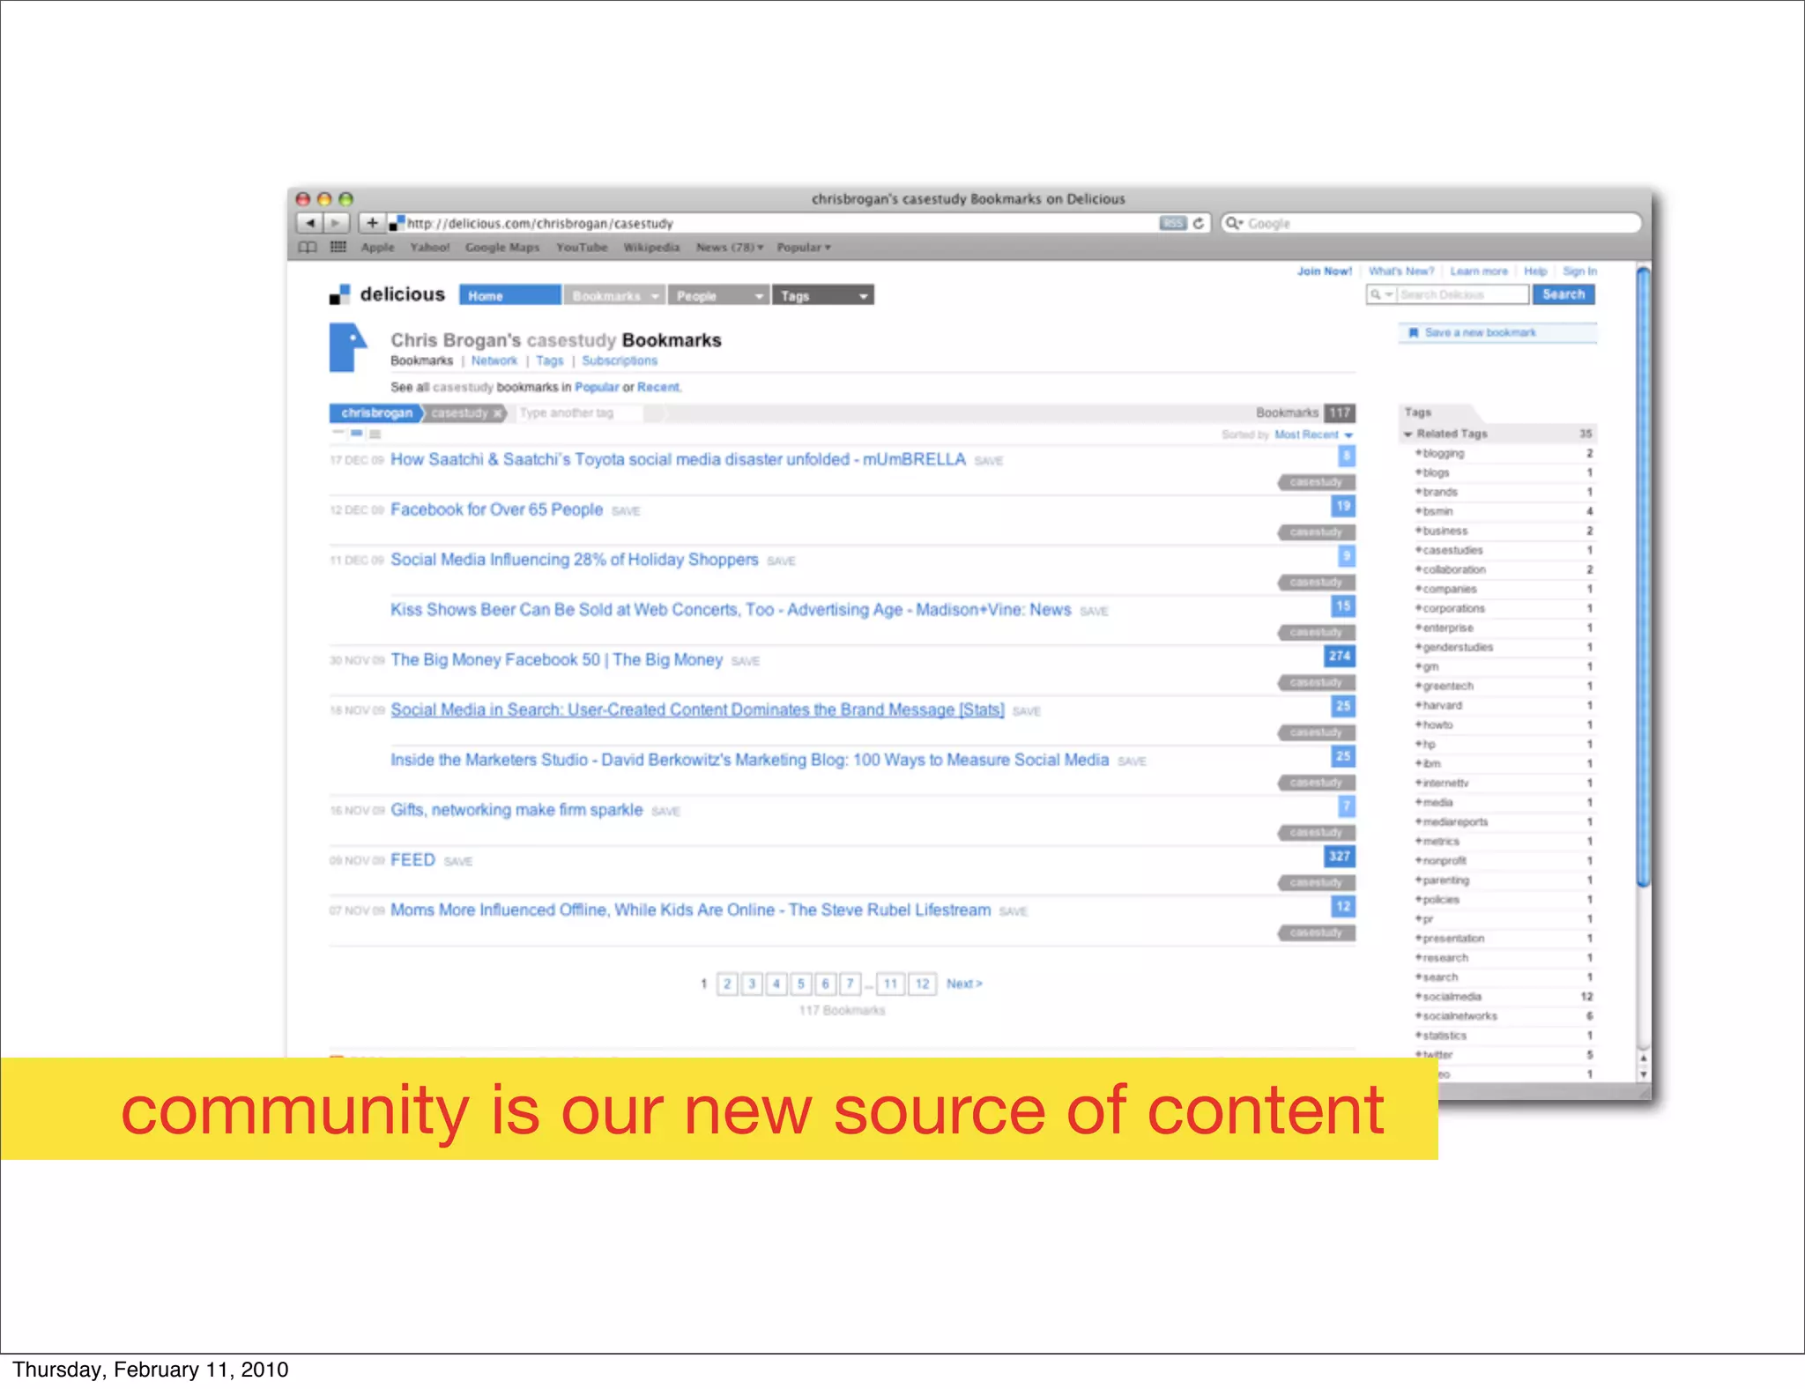
Task: Open the FEED bookmark link
Action: (x=412, y=860)
